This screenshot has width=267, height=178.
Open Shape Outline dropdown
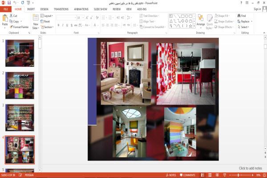(x=224, y=21)
